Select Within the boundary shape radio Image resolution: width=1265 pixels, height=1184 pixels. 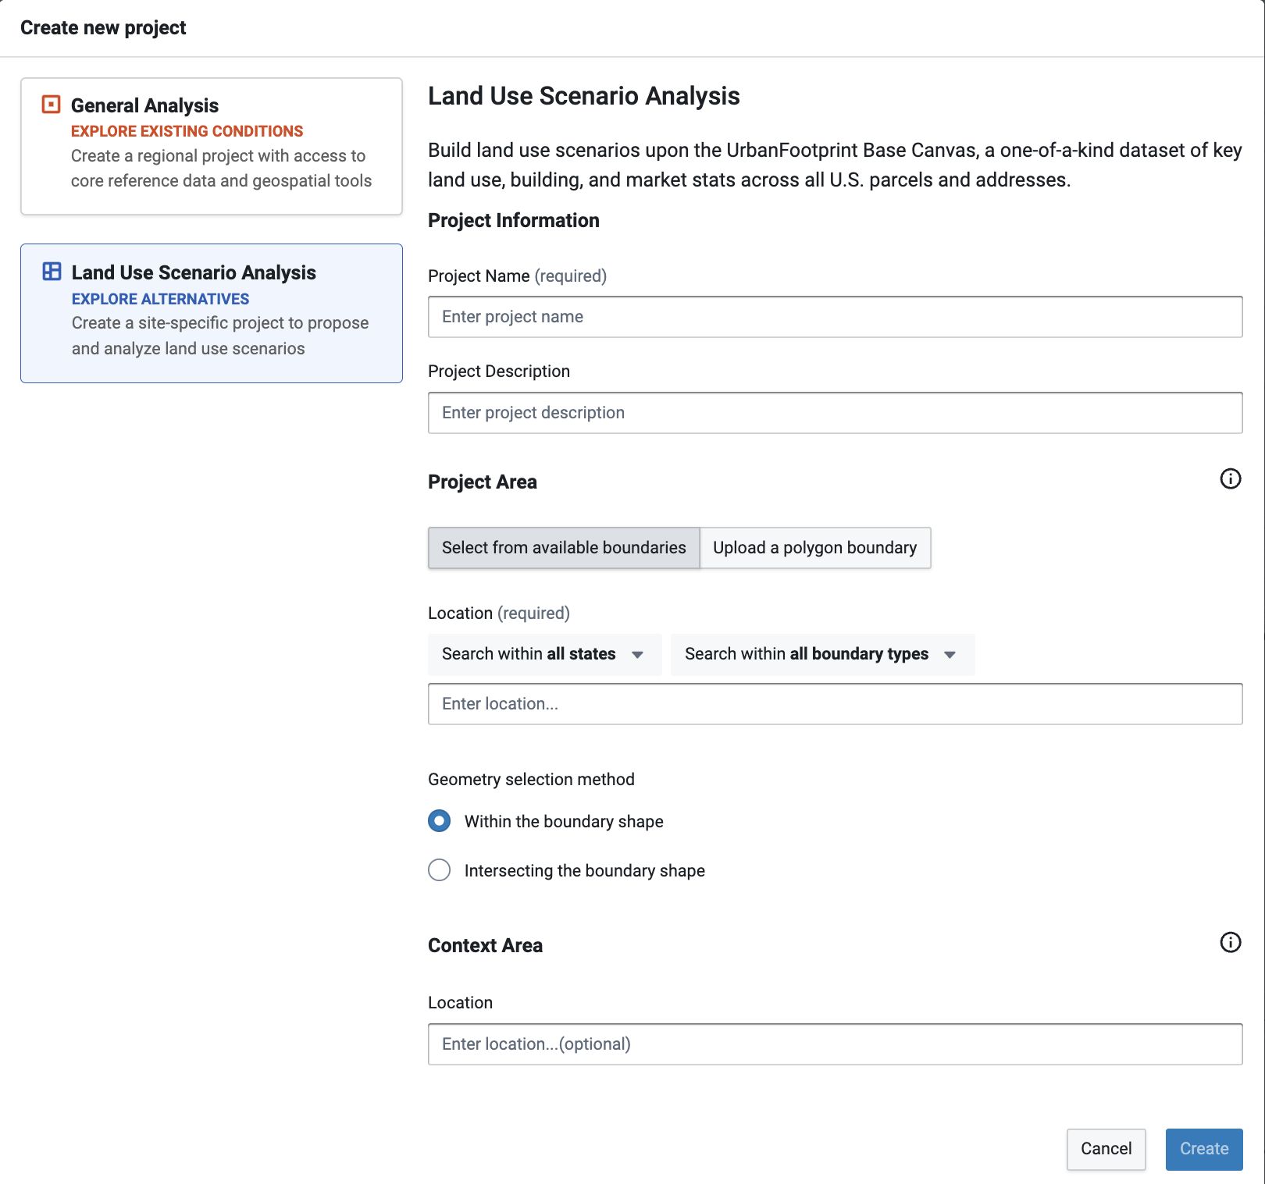coord(440,821)
